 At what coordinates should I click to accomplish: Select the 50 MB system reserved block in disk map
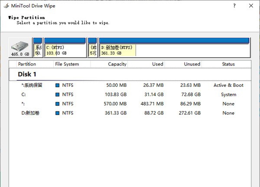pos(38,48)
